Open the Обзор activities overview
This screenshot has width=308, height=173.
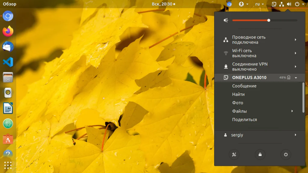9,4
